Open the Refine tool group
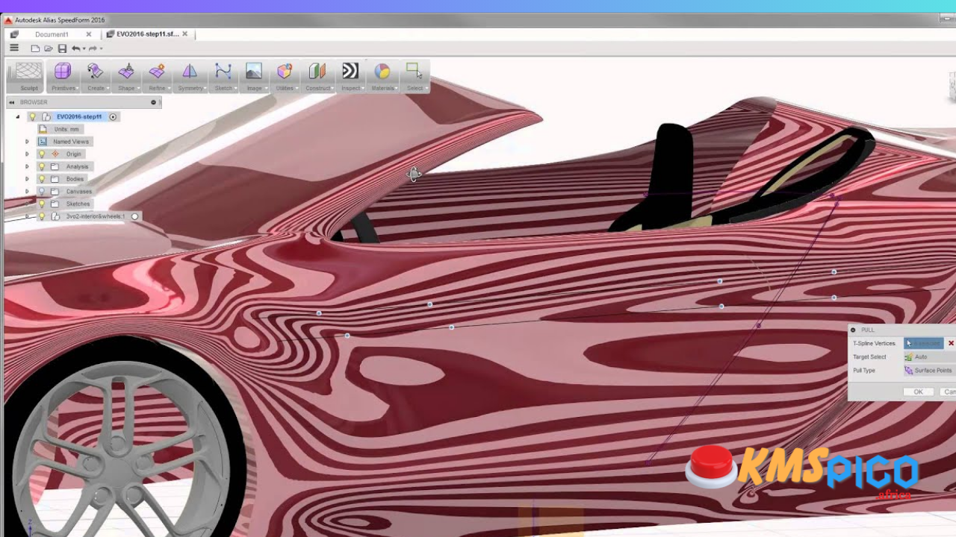The width and height of the screenshot is (956, 537). [157, 77]
